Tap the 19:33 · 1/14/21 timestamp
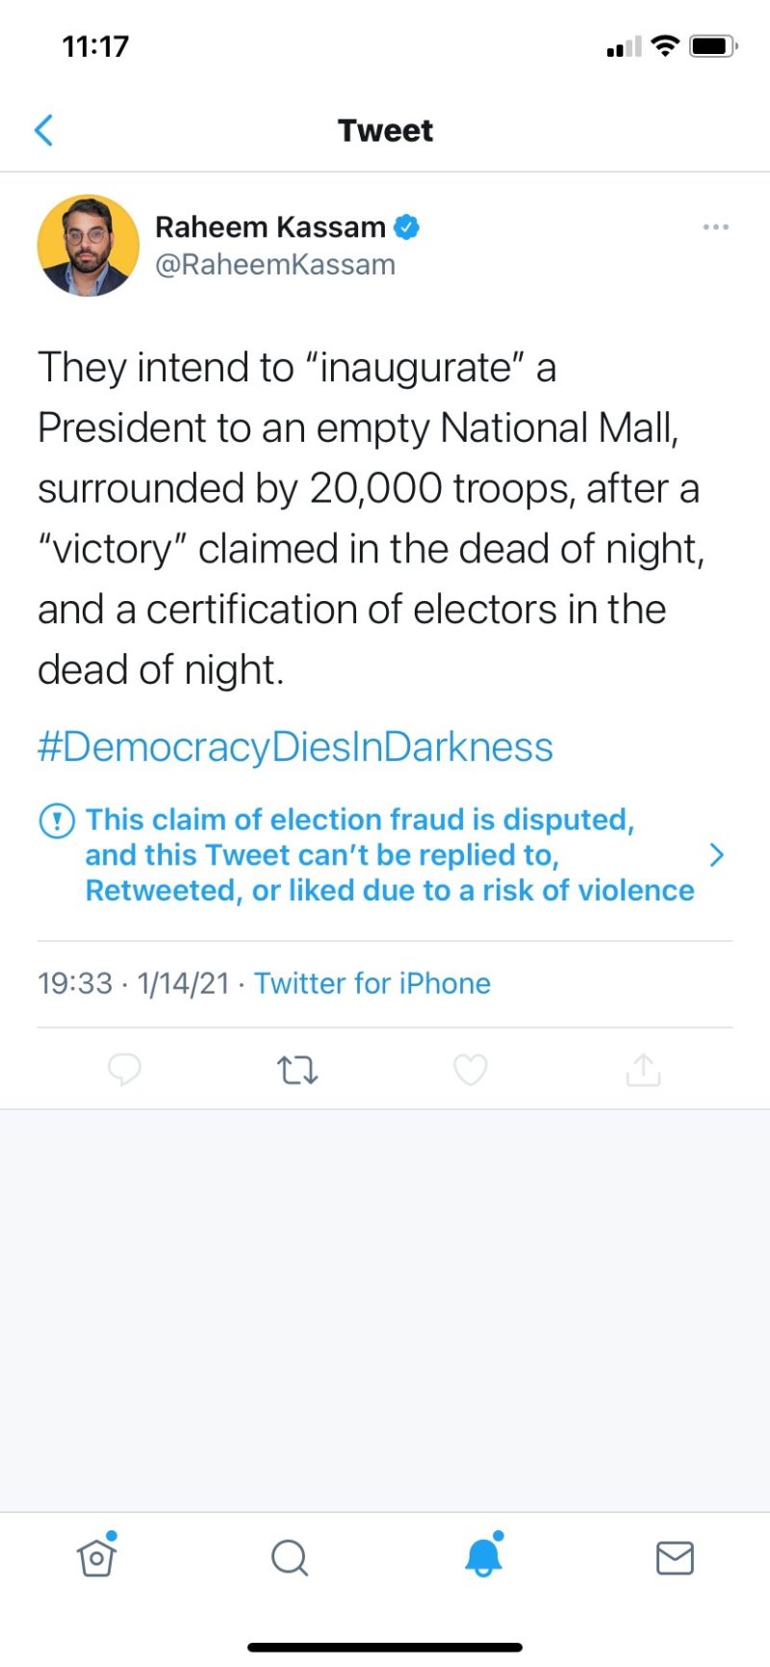The image size is (770, 1667). pos(134,983)
